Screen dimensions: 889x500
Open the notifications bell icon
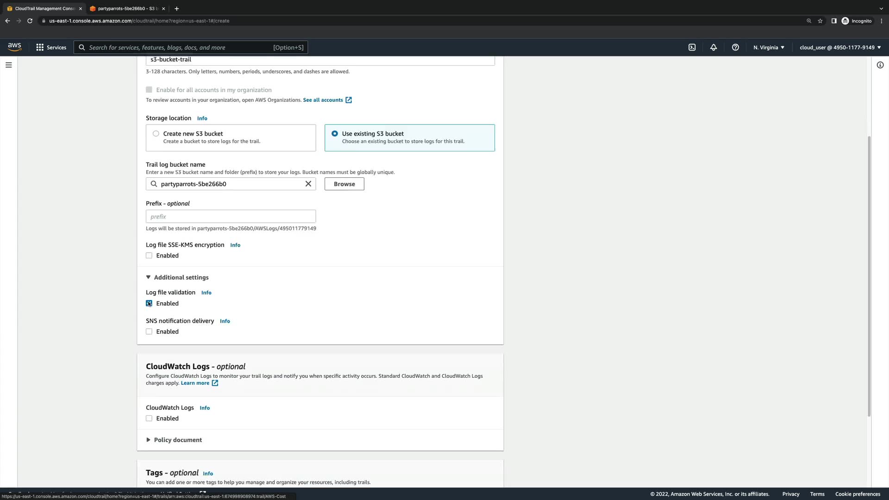click(714, 47)
